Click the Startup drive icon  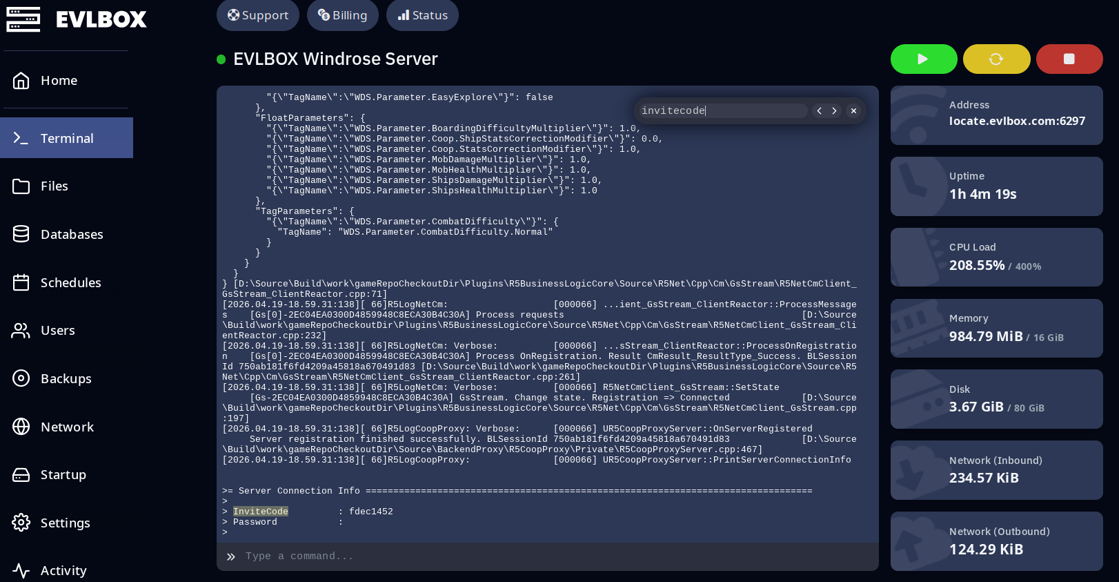(21, 475)
